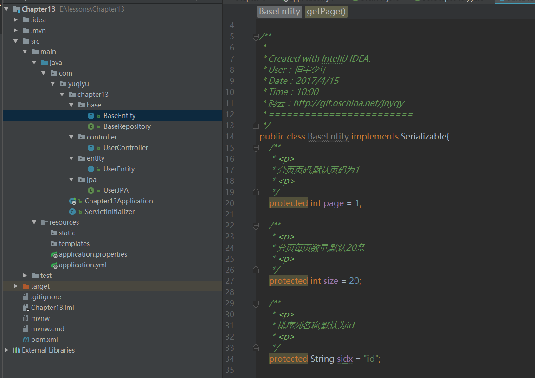This screenshot has height=378, width=535.
Task: Collapse the Chapter13 project root arrow
Action: pos(6,9)
